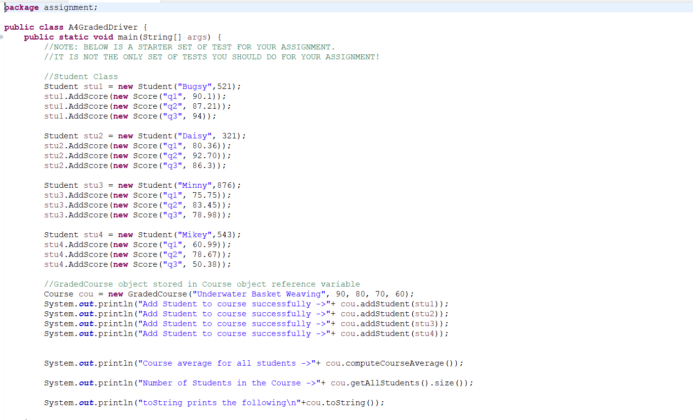Click the "Mikey" string literal
The height and width of the screenshot is (420, 693).
(195, 235)
